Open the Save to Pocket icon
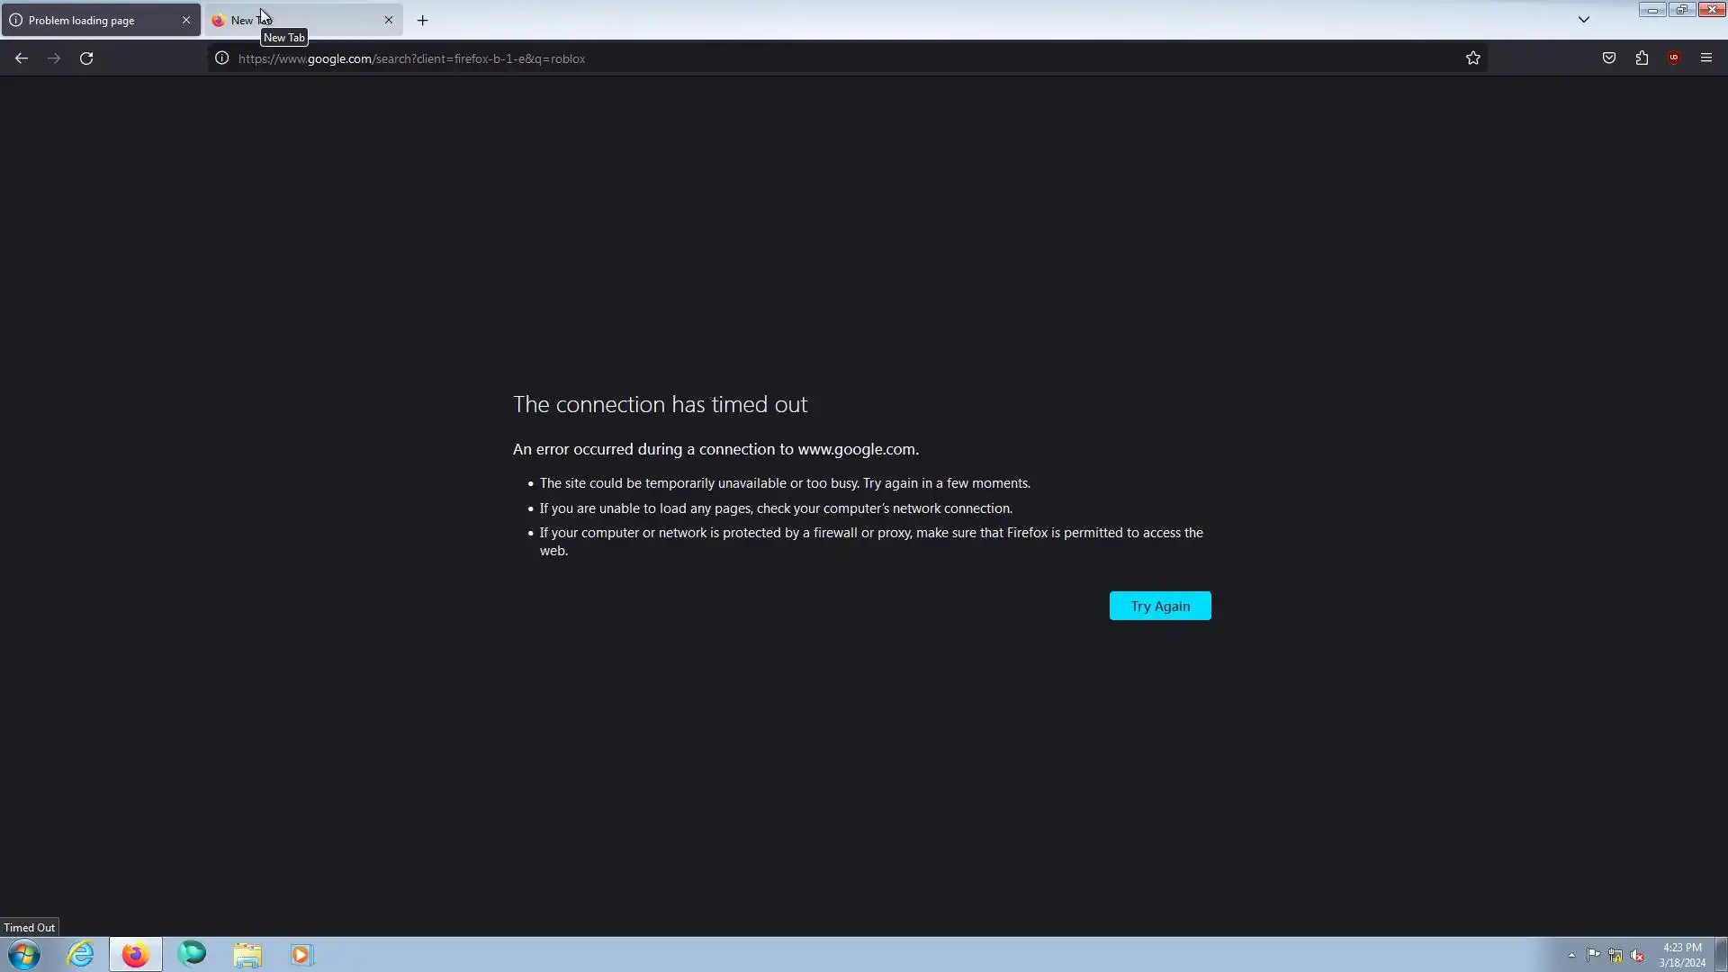 [x=1608, y=58]
